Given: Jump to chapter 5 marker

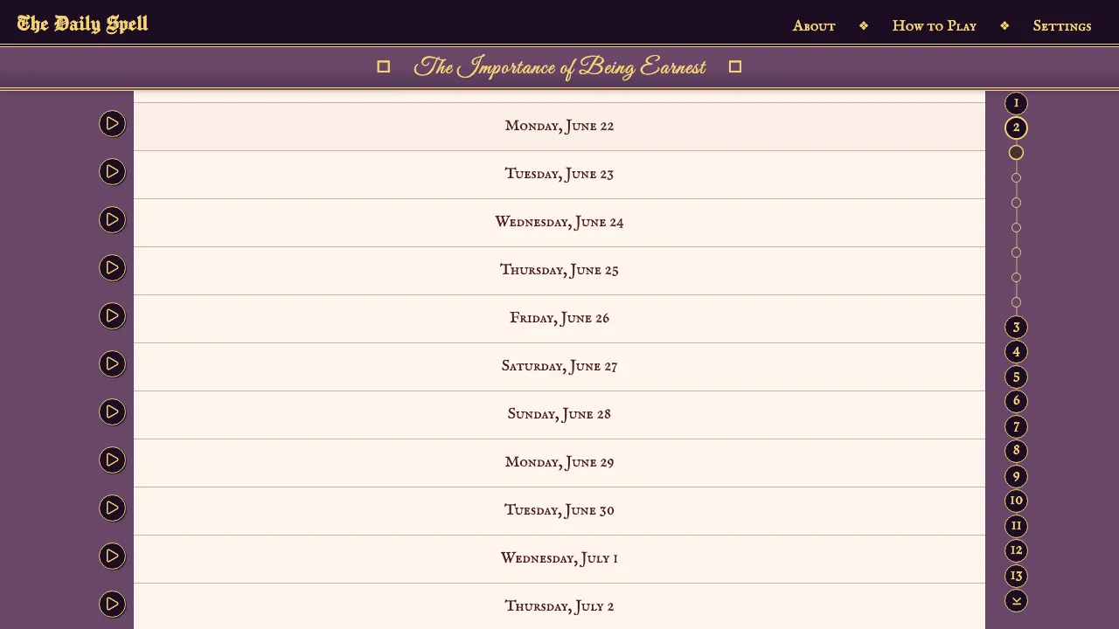Looking at the screenshot, I should pos(1016,377).
